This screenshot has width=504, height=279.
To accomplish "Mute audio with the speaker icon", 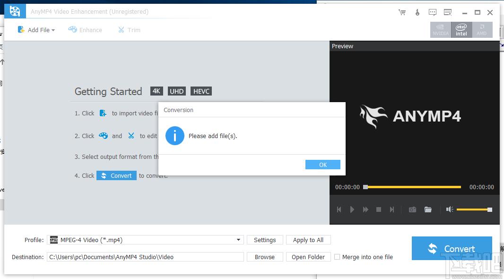I will tap(450, 209).
